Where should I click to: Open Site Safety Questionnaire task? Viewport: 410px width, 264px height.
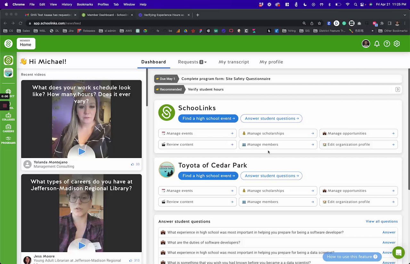pyautogui.click(x=278, y=79)
